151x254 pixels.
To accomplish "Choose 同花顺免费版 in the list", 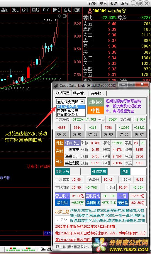I will [x=67, y=114].
